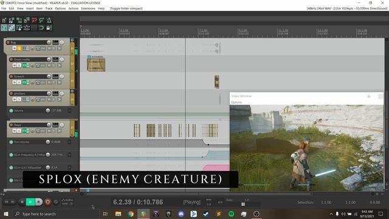This screenshot has height=219, width=389.
Task: Open the Steam taskbar icon
Action: click(x=206, y=214)
